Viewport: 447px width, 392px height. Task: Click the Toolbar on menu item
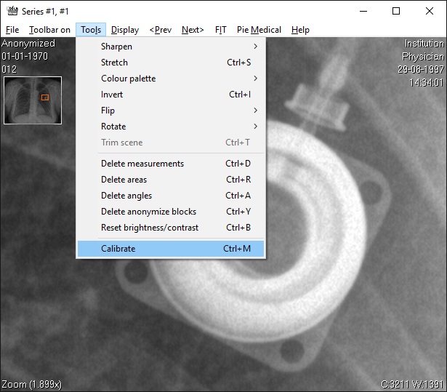pyautogui.click(x=49, y=30)
